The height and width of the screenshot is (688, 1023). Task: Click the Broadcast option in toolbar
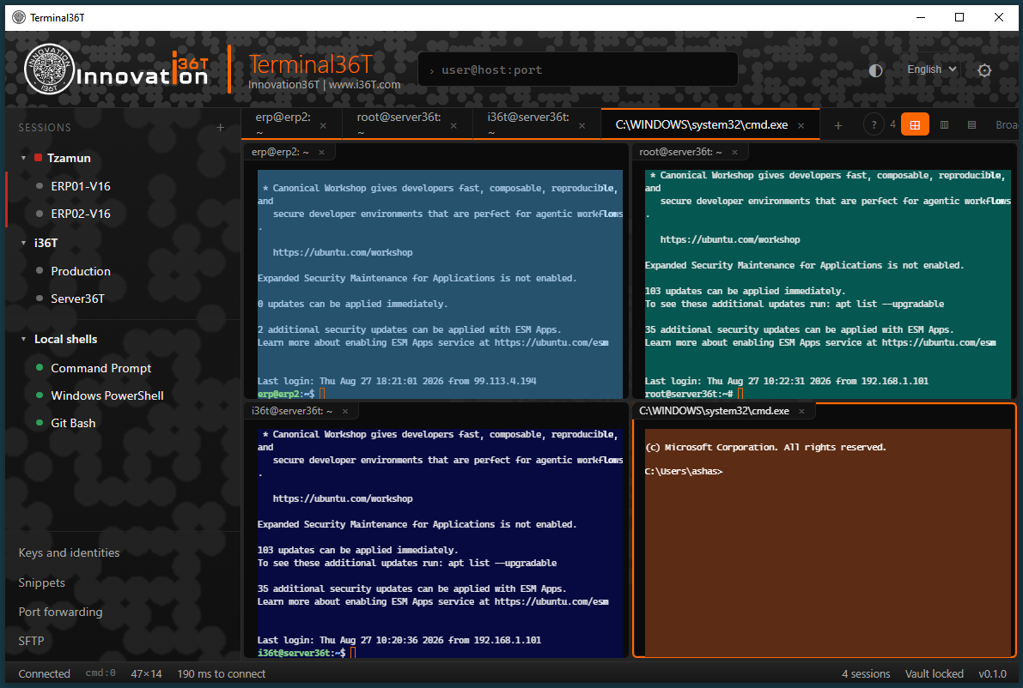click(x=1006, y=125)
